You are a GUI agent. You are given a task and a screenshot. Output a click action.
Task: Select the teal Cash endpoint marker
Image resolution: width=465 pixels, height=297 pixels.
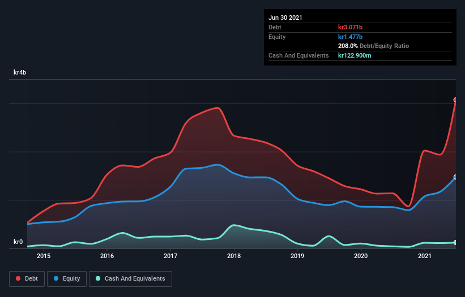pyautogui.click(x=455, y=242)
